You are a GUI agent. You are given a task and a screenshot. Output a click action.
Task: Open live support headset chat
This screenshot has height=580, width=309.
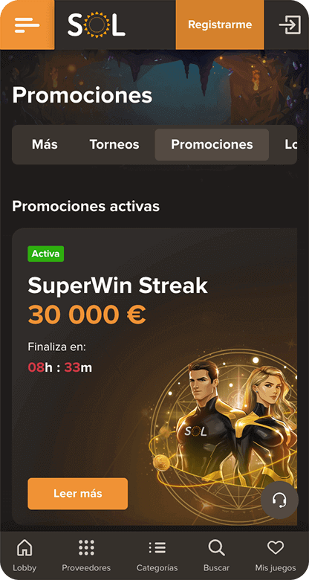click(x=279, y=500)
